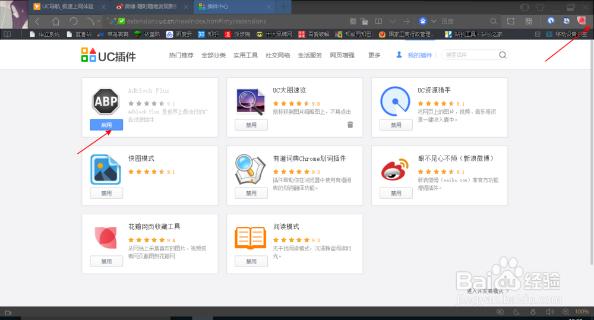Screen dimensions: 594x320
Task: Go to browser home page
Action: 56,21
